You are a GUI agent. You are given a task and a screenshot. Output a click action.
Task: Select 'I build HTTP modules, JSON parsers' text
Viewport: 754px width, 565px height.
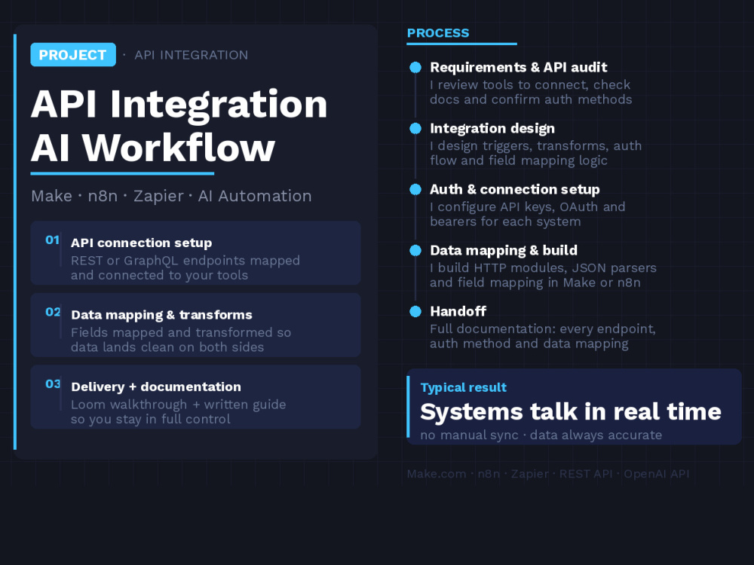pyautogui.click(x=543, y=267)
